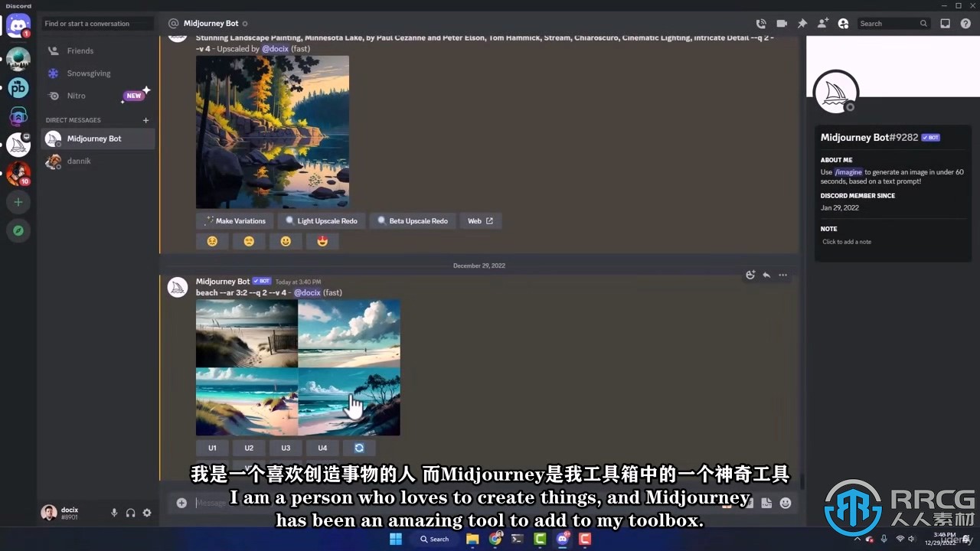This screenshot has height=551, width=980.
Task: Click Midjourney Bot author name in beach message
Action: pyautogui.click(x=223, y=282)
